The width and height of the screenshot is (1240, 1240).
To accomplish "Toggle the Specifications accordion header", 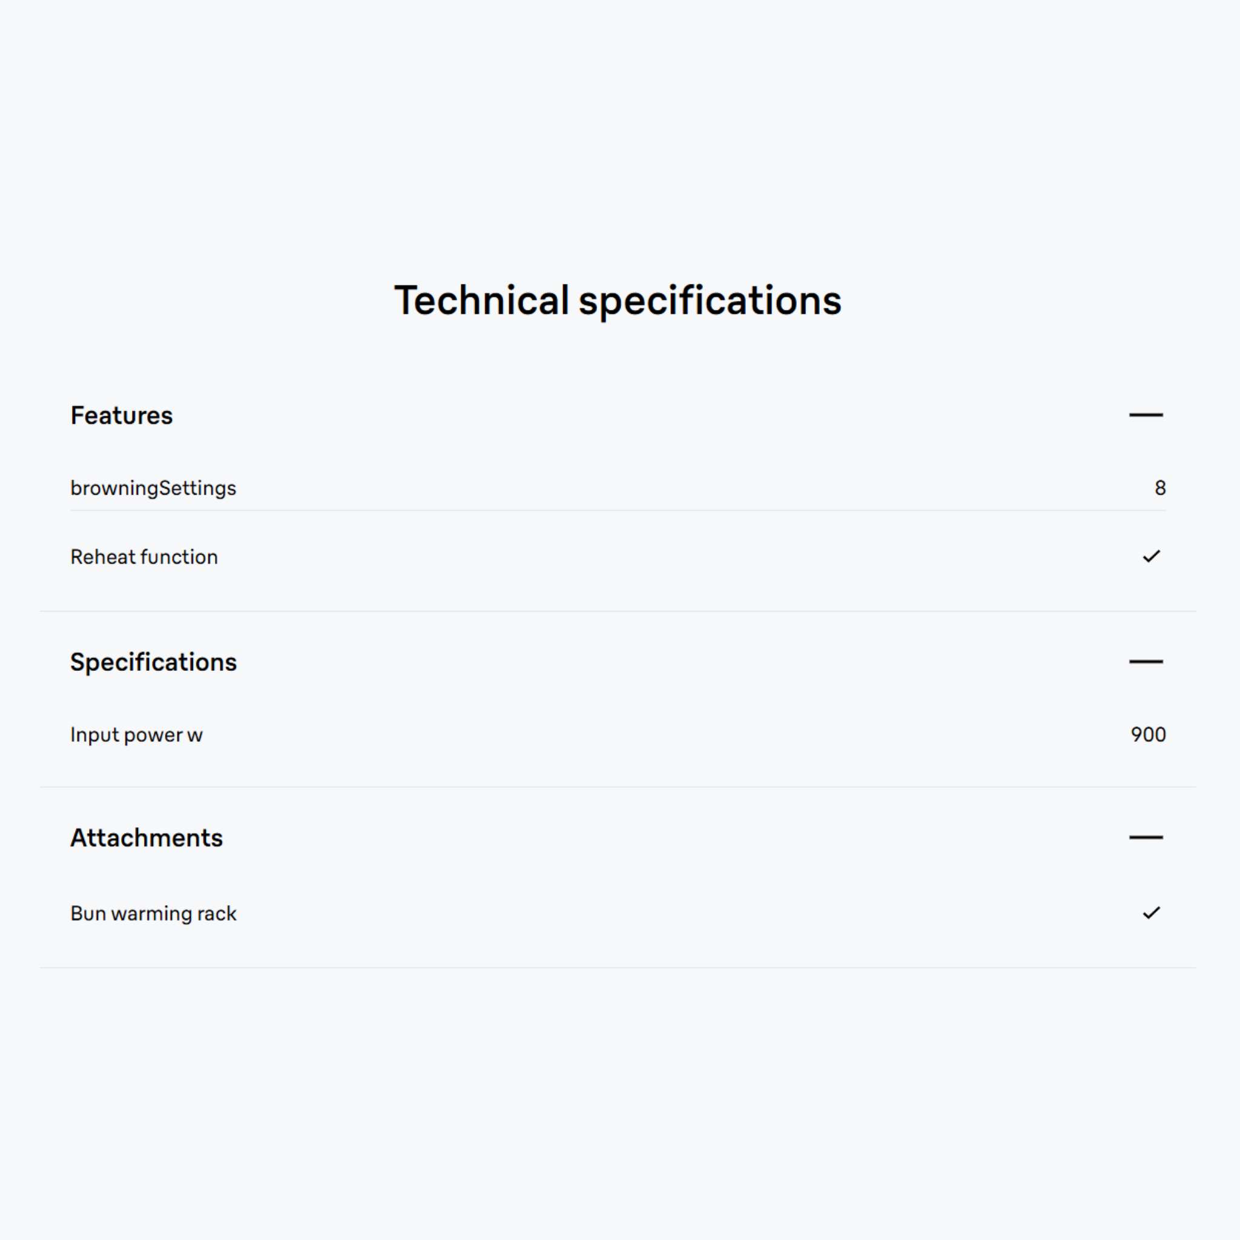I will (x=618, y=662).
